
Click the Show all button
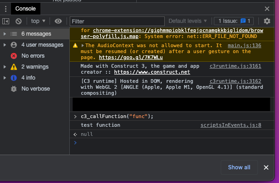point(239,167)
